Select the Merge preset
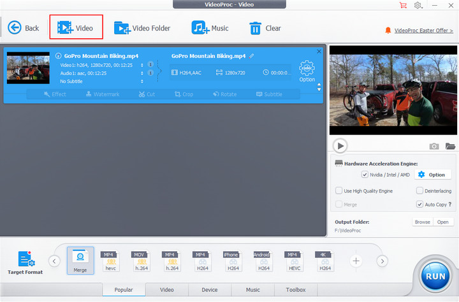Image resolution: width=459 pixels, height=302 pixels. click(80, 261)
